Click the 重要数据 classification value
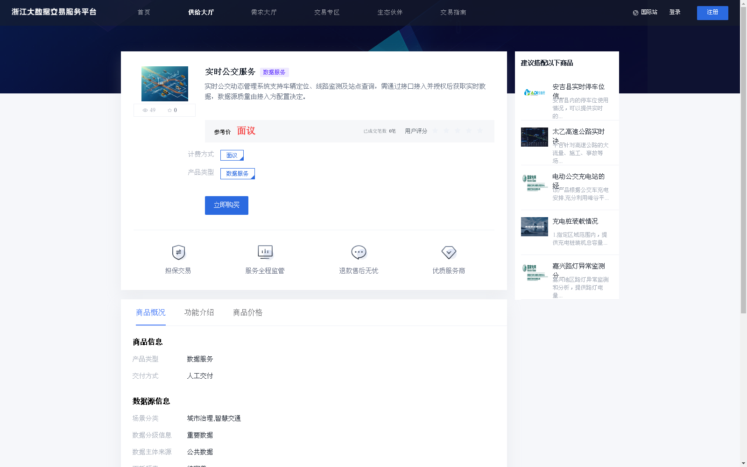This screenshot has width=747, height=467. [200, 435]
